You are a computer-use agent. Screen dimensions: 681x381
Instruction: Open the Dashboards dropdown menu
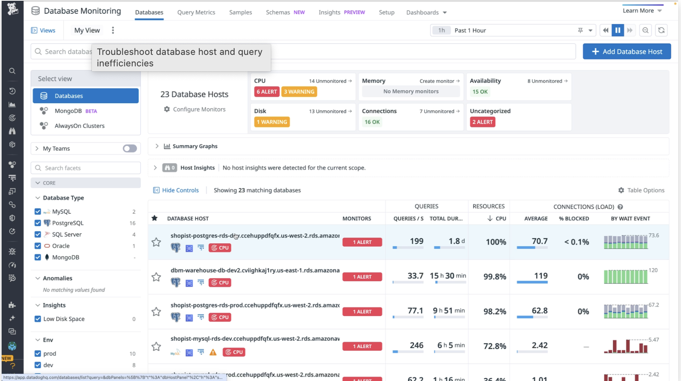[426, 12]
